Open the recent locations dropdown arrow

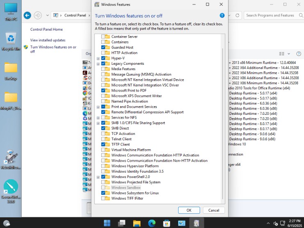click(x=47, y=15)
